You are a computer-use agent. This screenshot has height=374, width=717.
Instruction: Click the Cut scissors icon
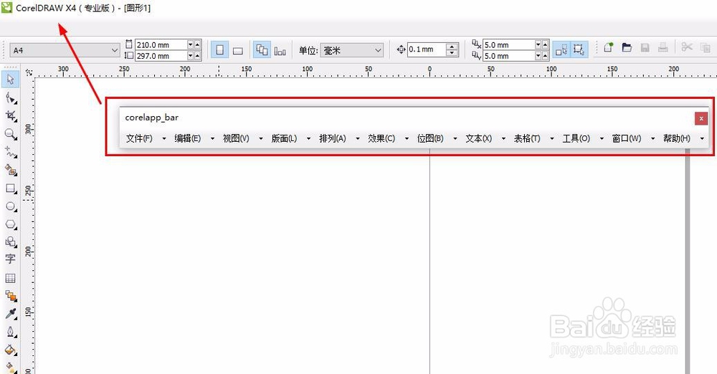686,47
